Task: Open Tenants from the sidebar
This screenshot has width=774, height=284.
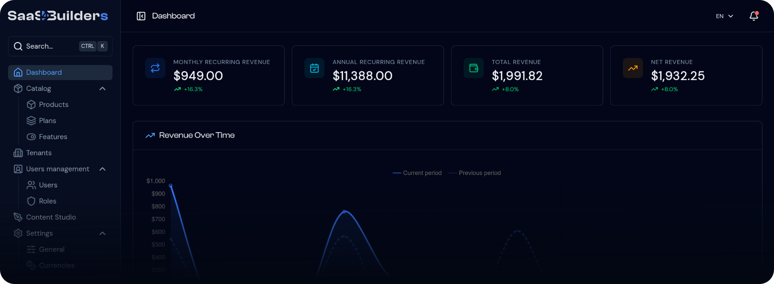Action: pos(39,153)
